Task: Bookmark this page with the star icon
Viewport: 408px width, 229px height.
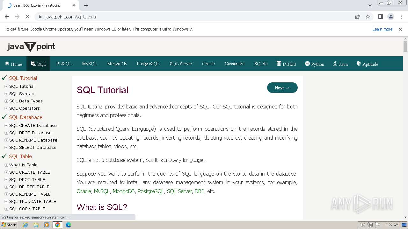Action: pos(368,17)
